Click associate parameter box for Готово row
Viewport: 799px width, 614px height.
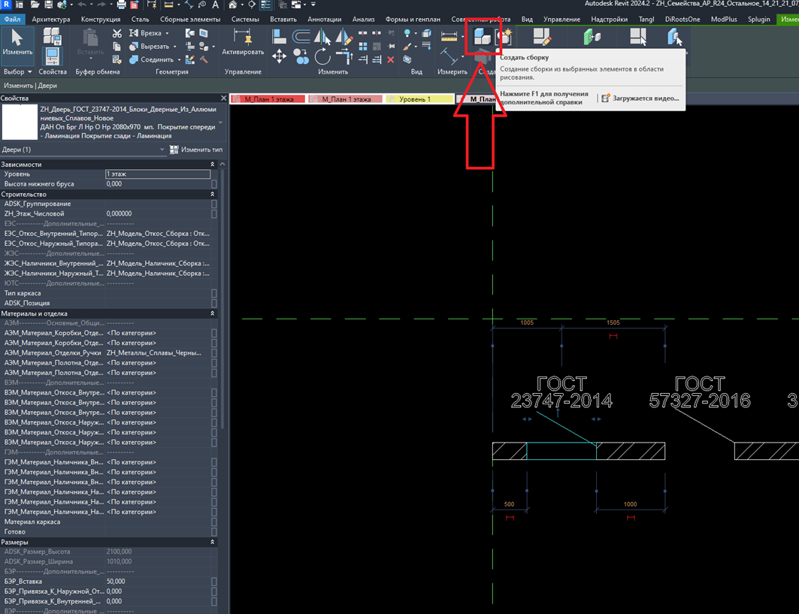[214, 532]
